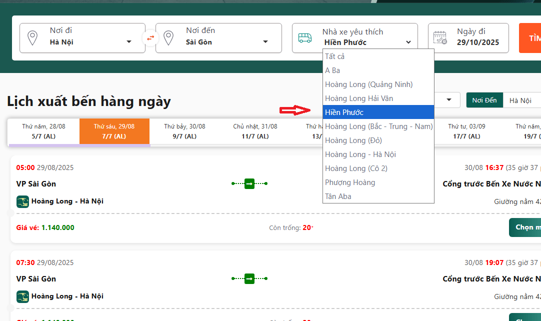
Task: Choose Tất cả from the bus company list
Action: pyautogui.click(x=335, y=56)
